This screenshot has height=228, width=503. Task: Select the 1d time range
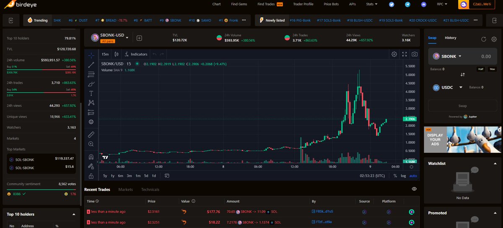(x=154, y=176)
